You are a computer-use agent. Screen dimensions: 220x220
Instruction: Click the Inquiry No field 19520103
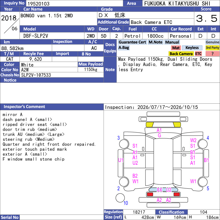click(75, 4)
